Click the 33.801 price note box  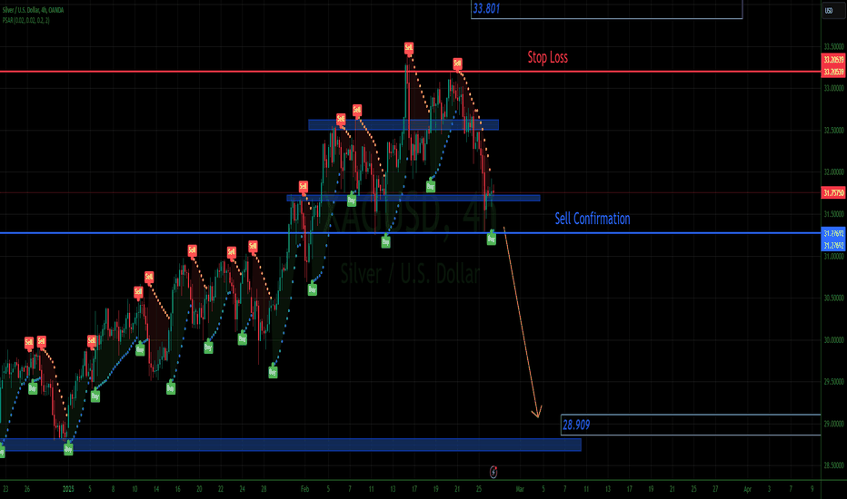(x=606, y=9)
